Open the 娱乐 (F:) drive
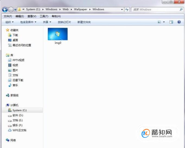Viewport: 185px width, 148px height. pyautogui.click(x=17, y=125)
